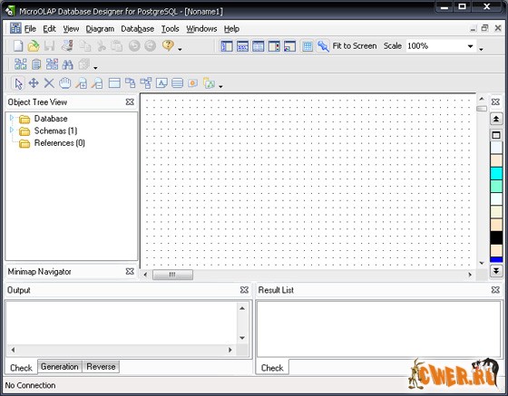Screen dimensions: 508x396
Task: Open the Scale 100% dropdown
Action: tap(470, 46)
